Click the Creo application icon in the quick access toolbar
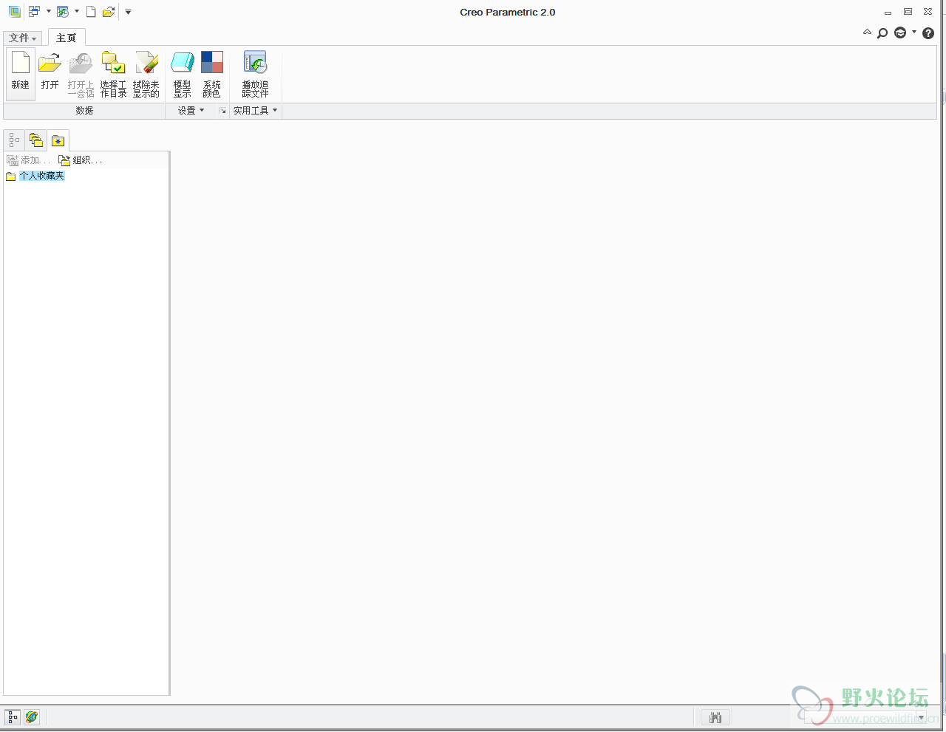The height and width of the screenshot is (732, 946). click(x=14, y=12)
